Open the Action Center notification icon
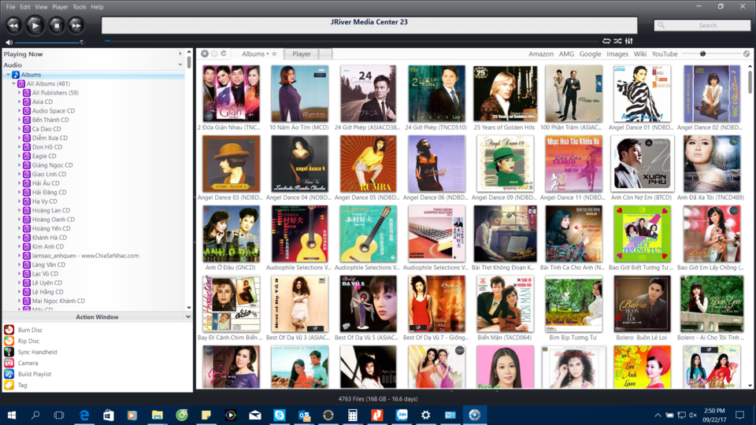The height and width of the screenshot is (425, 756). coord(740,415)
